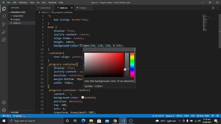Open the Mail app from taskbar
221x124 pixels.
(x=107, y=121)
